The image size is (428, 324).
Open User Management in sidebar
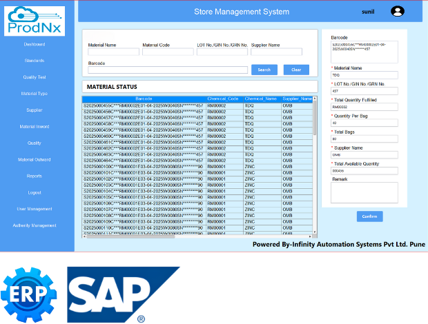pos(35,209)
